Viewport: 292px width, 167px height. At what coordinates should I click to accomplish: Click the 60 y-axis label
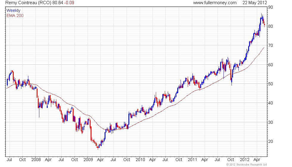[x=271, y=65]
